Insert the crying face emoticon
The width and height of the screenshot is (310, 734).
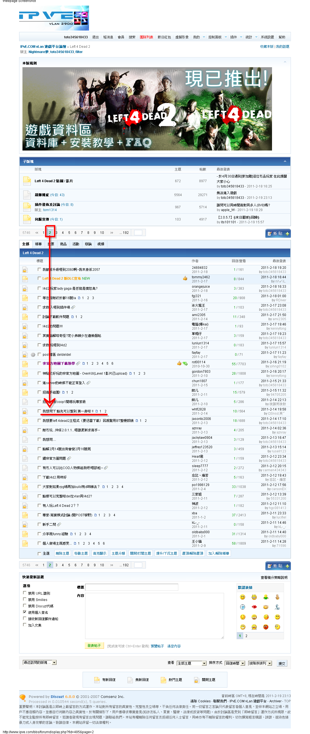[254, 627]
